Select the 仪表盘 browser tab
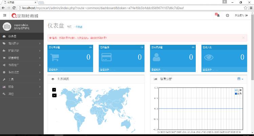Screen dimensions: 254x136 [19, 2]
